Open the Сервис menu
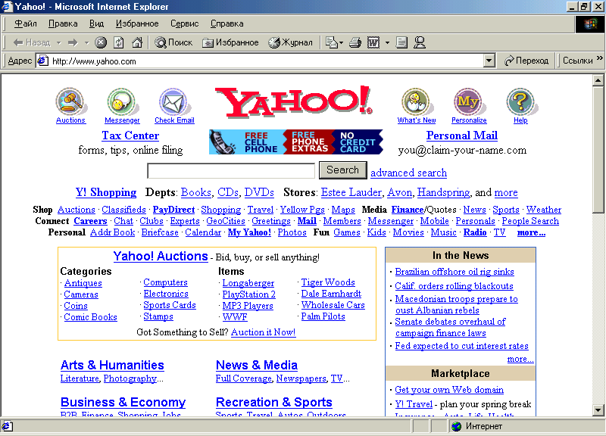This screenshot has width=606, height=436. point(184,23)
